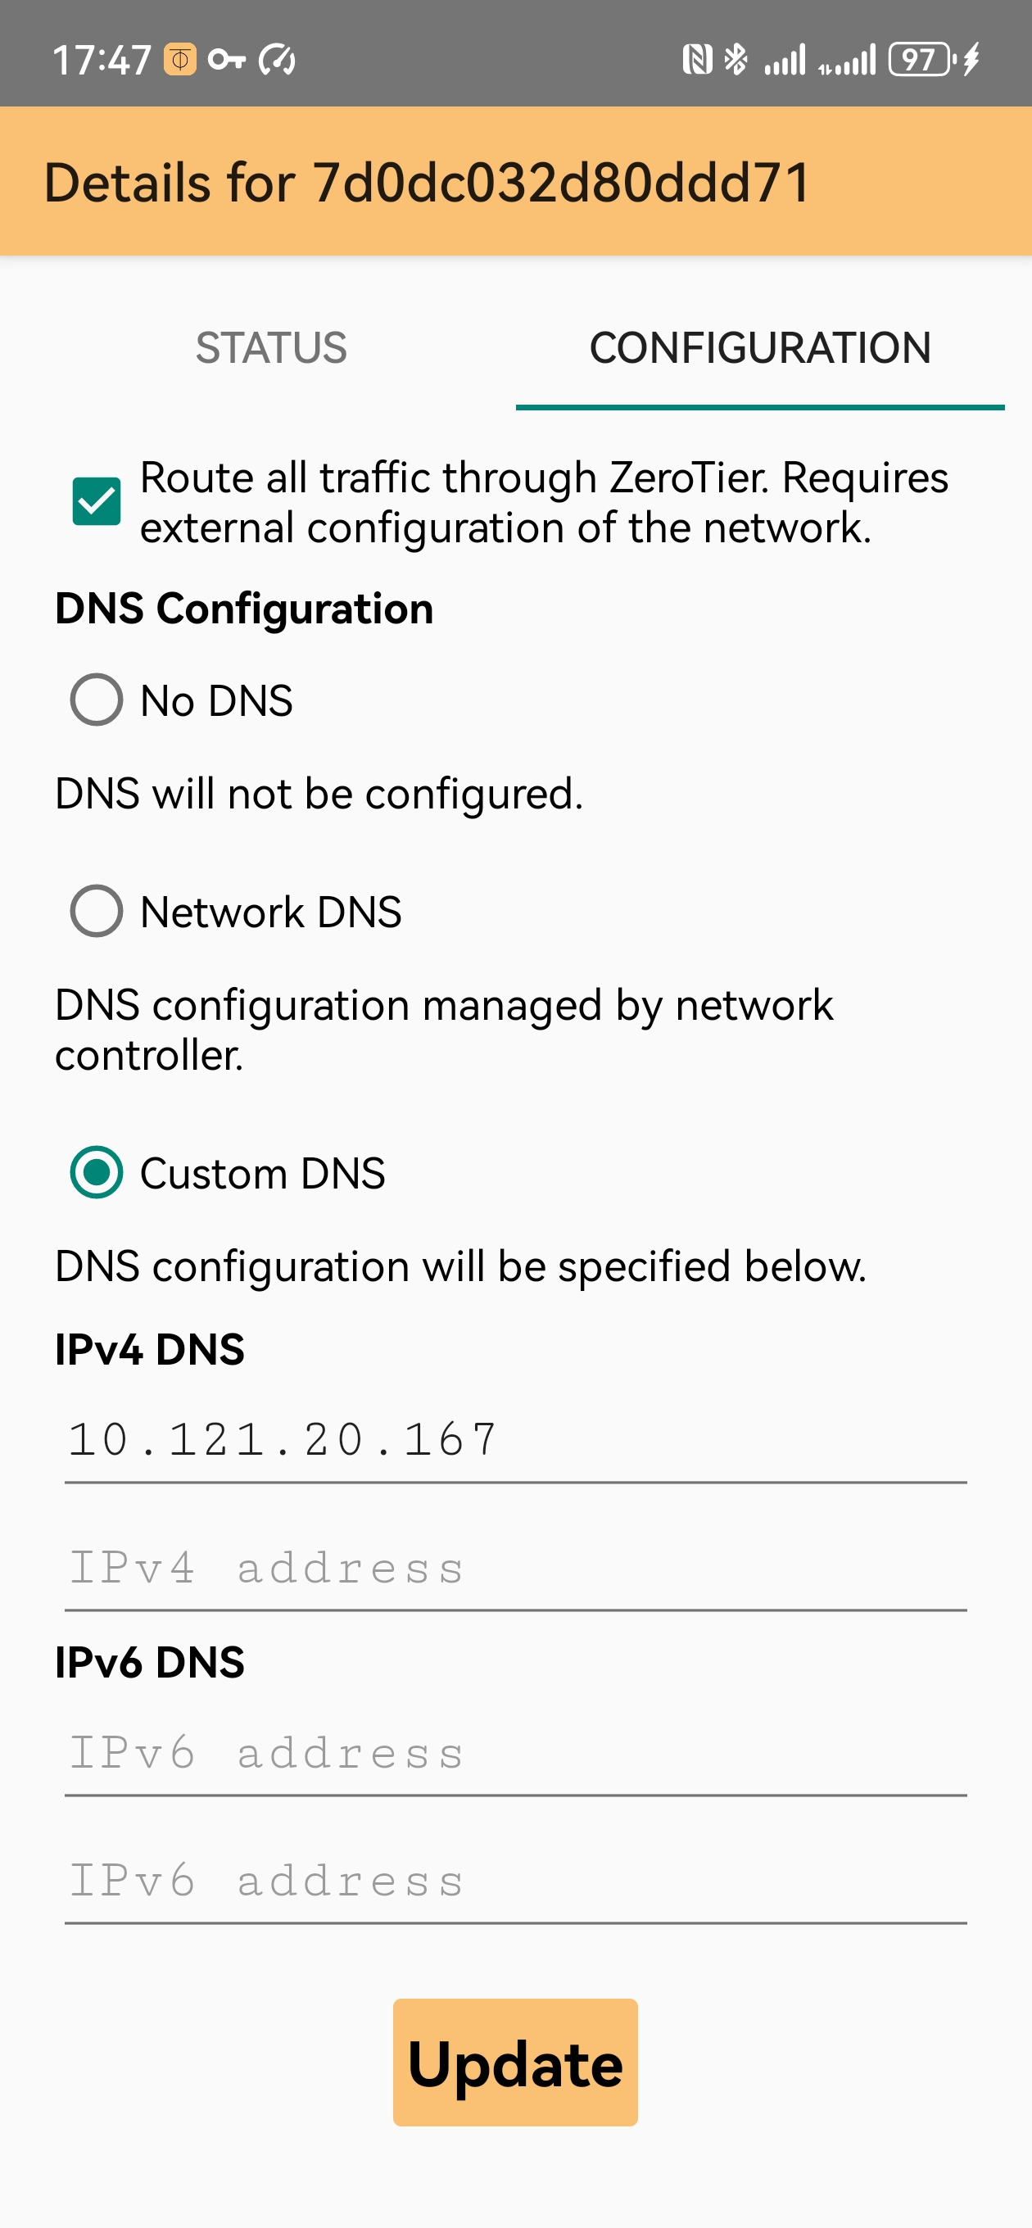This screenshot has width=1032, height=2228.
Task: Click the second IPv6 address field
Action: click(x=514, y=1882)
